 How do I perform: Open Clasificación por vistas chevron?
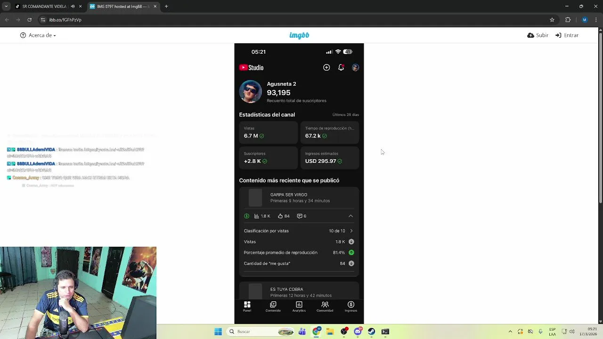coord(351,231)
